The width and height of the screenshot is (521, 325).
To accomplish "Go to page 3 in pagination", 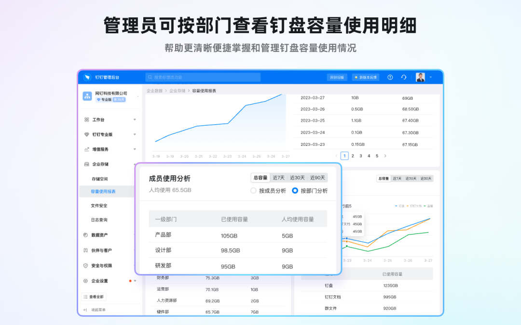I will 361,156.
